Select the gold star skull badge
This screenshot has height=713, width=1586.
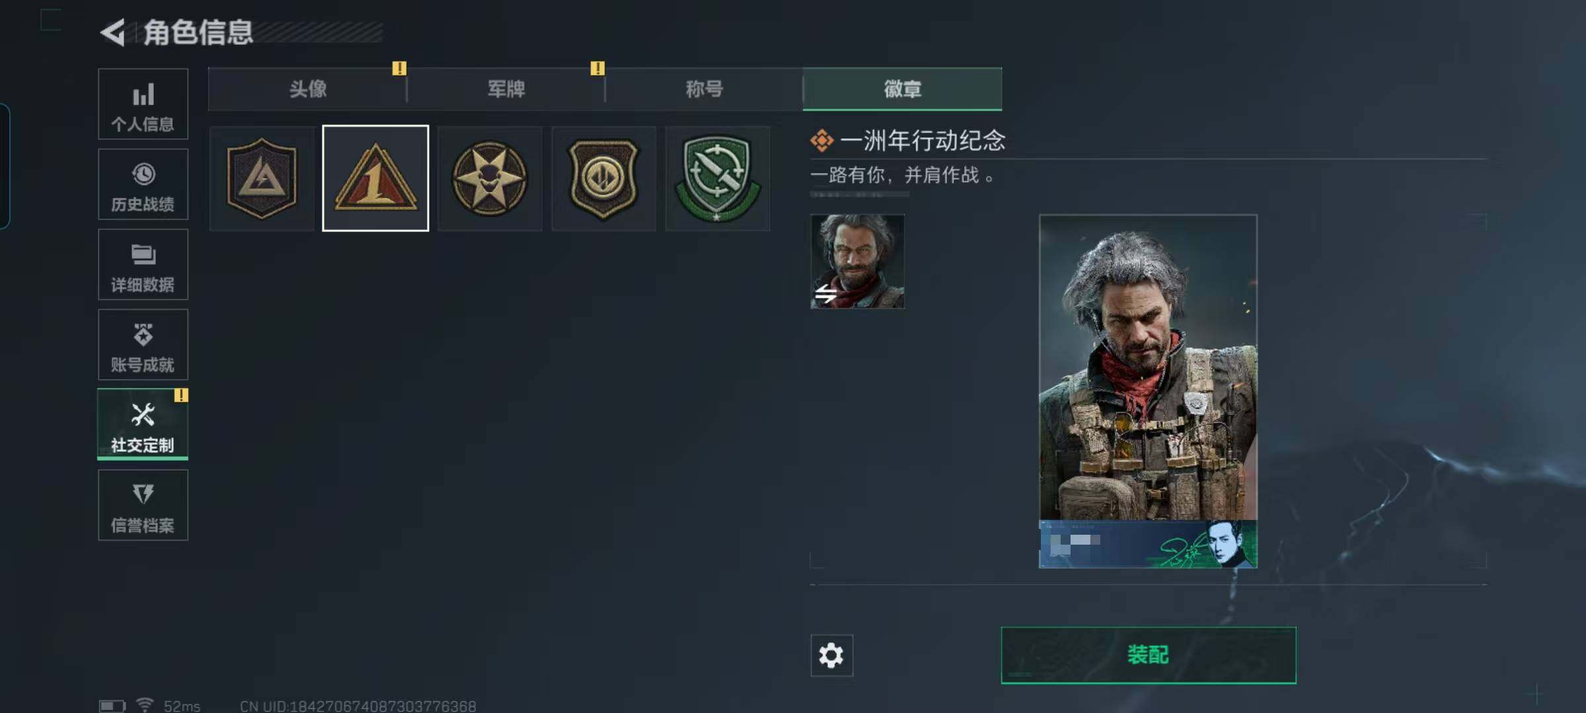click(490, 178)
